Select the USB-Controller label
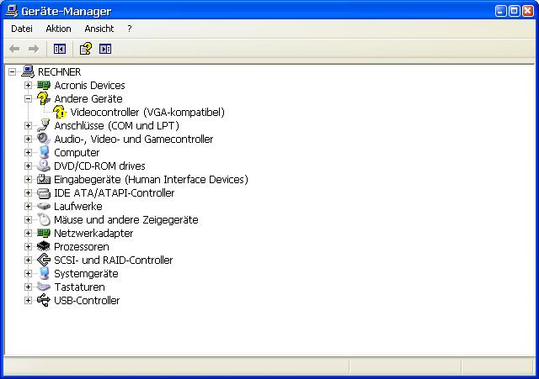The height and width of the screenshot is (379, 539). pos(87,301)
